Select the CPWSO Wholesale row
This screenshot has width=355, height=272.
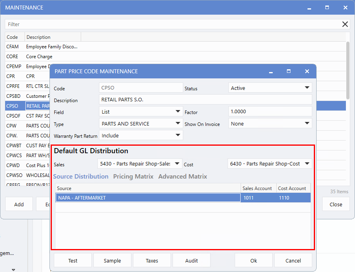point(27,175)
